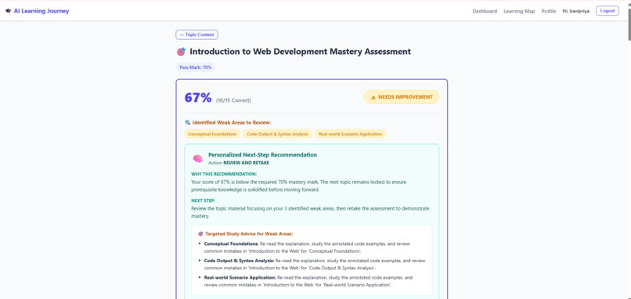Click the Needs Improvement status badge
This screenshot has width=631, height=299.
pyautogui.click(x=401, y=97)
